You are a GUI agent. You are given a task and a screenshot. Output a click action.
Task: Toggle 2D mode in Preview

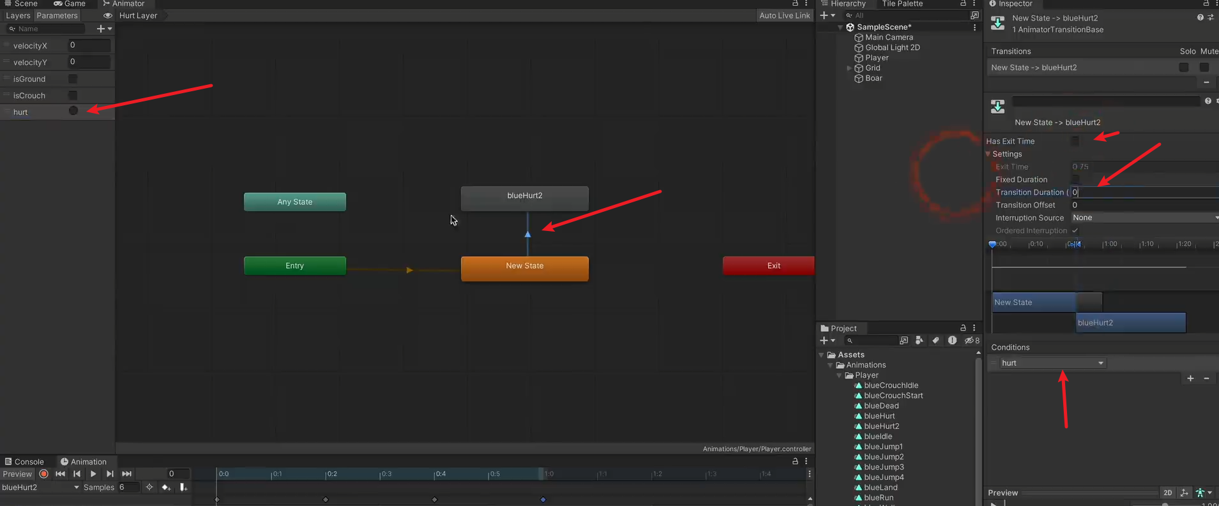coord(1167,493)
